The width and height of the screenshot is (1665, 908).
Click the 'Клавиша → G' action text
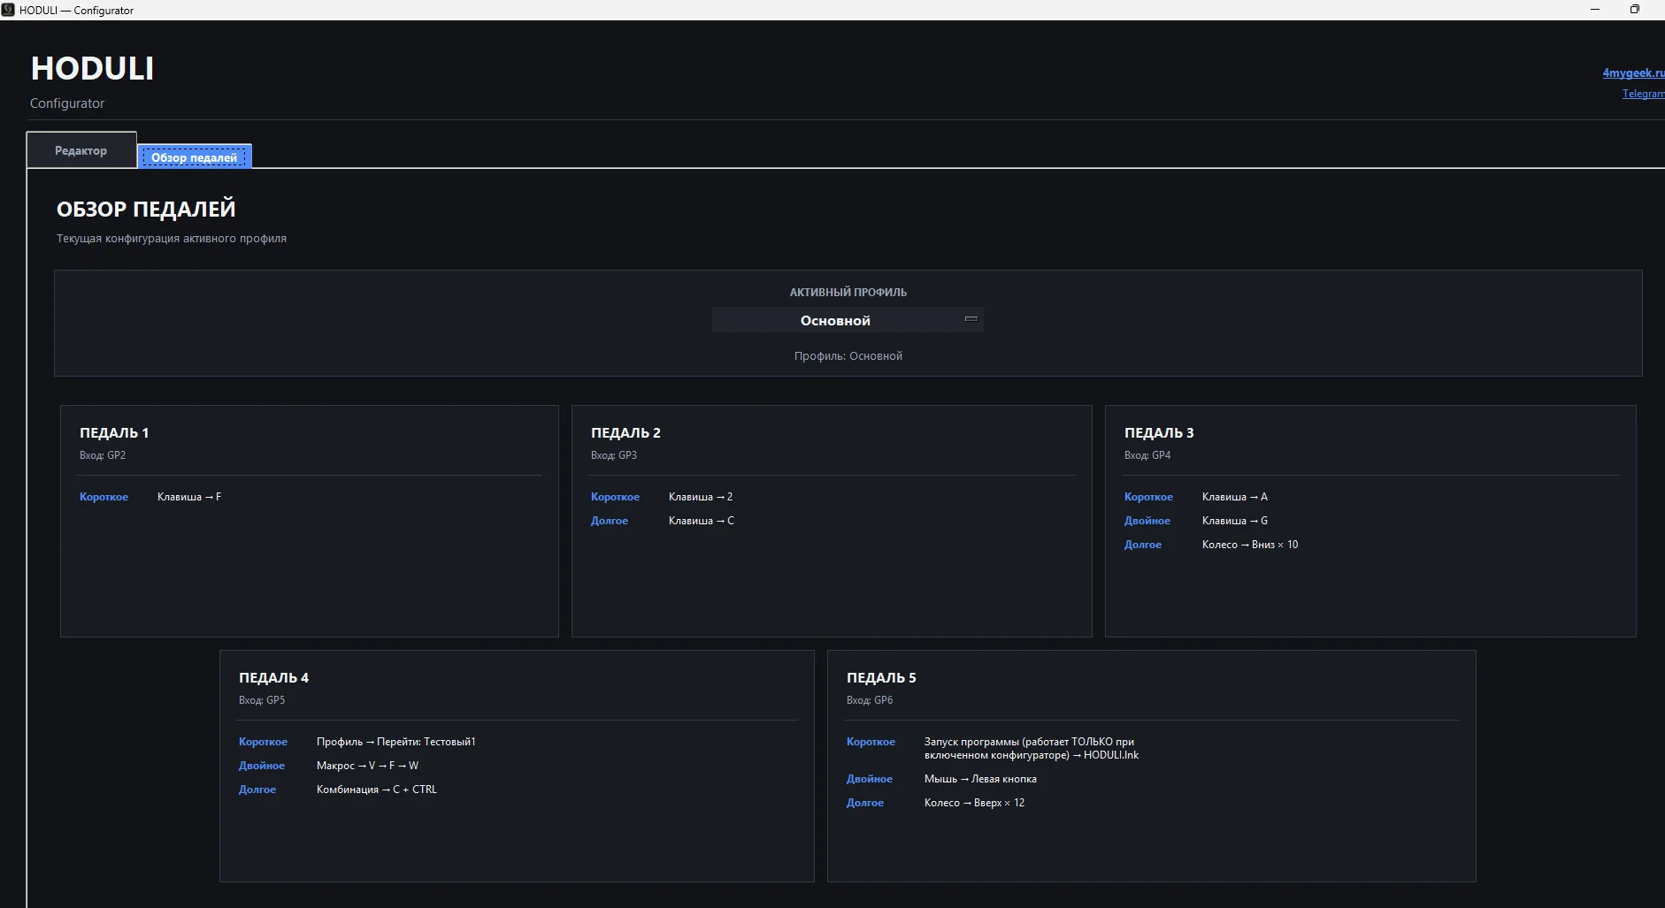pos(1235,521)
